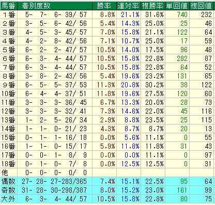Click 複勝率 31.6% in 1番 row
This screenshot has width=215, height=205.
[155, 15]
